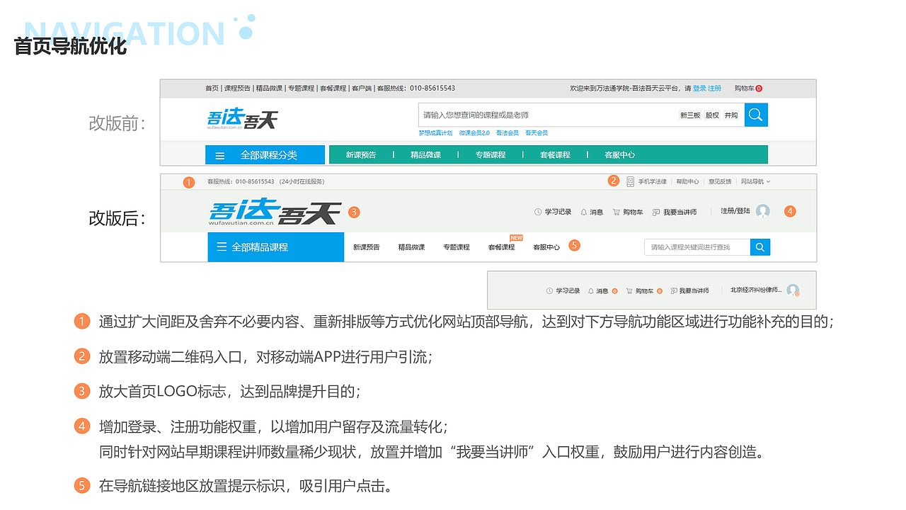Screen dimensions: 906x510
Task: Click 套餐课程 link in old gray top bar
Action: coord(333,89)
